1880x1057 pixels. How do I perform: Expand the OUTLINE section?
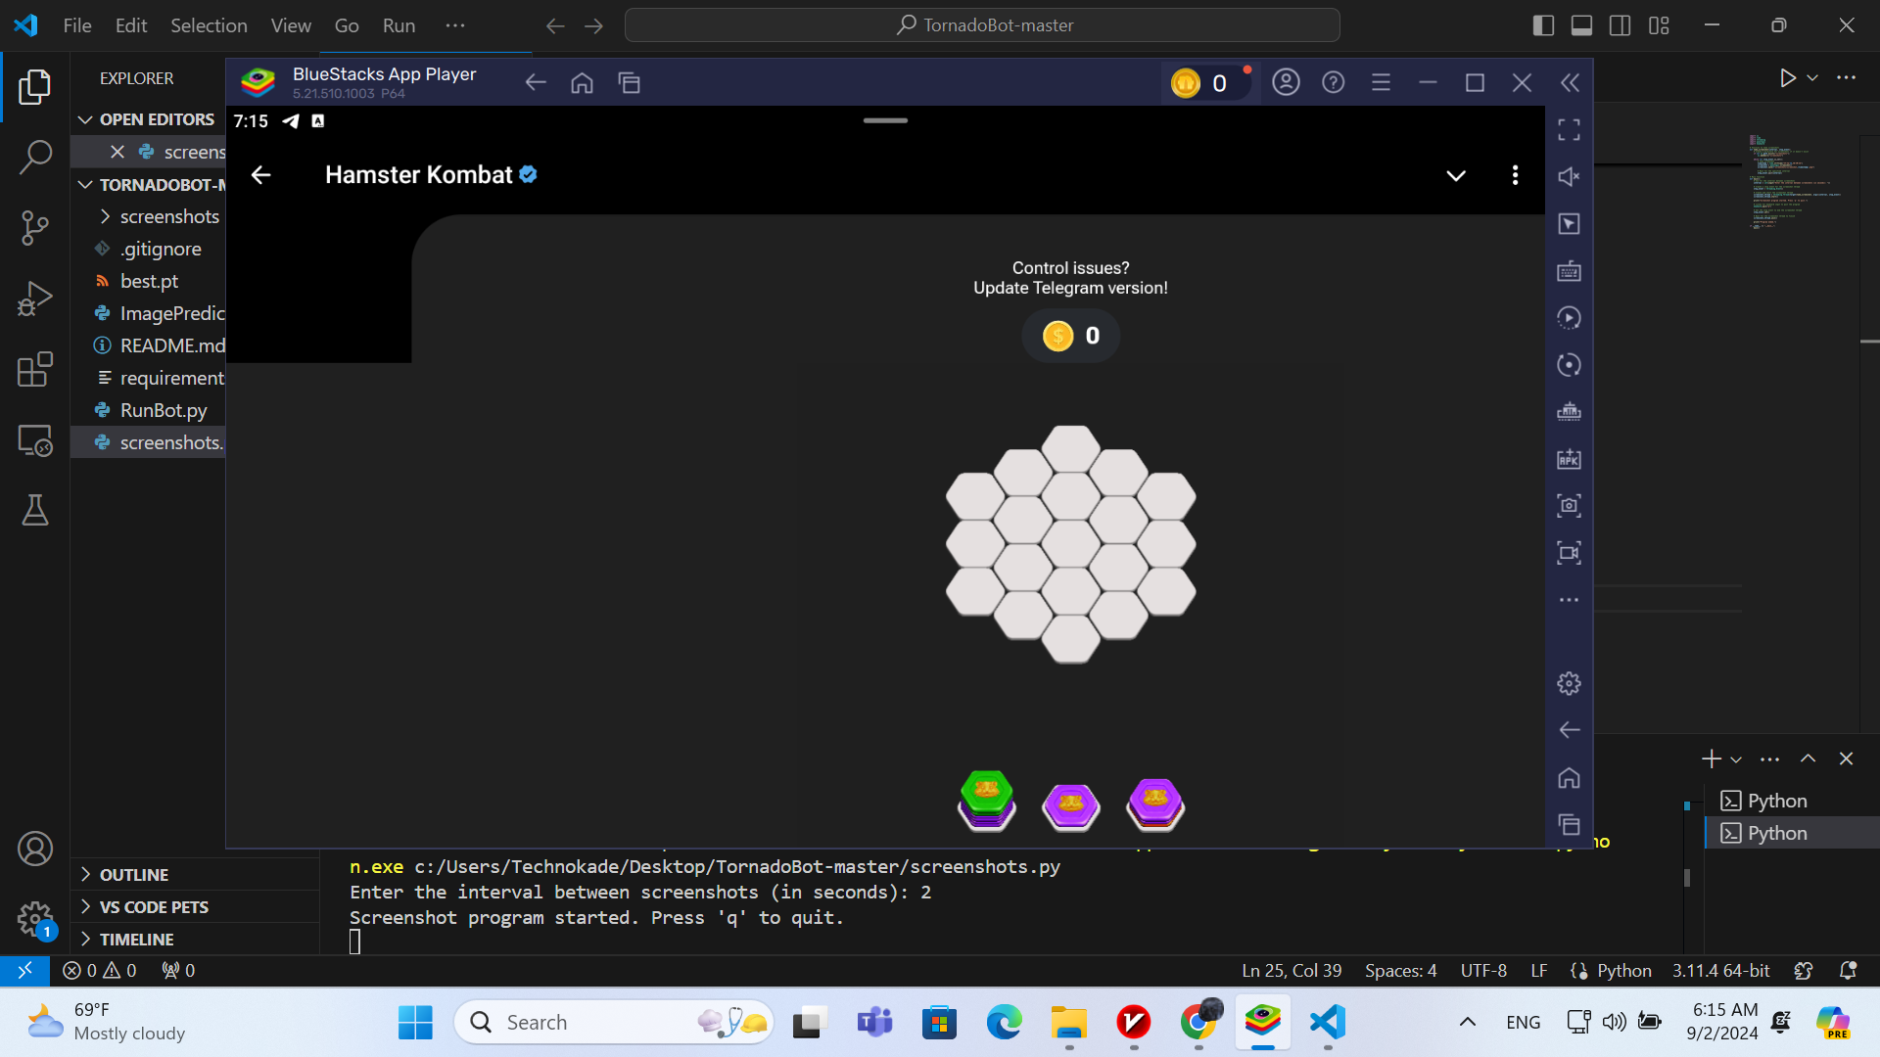coord(134,874)
